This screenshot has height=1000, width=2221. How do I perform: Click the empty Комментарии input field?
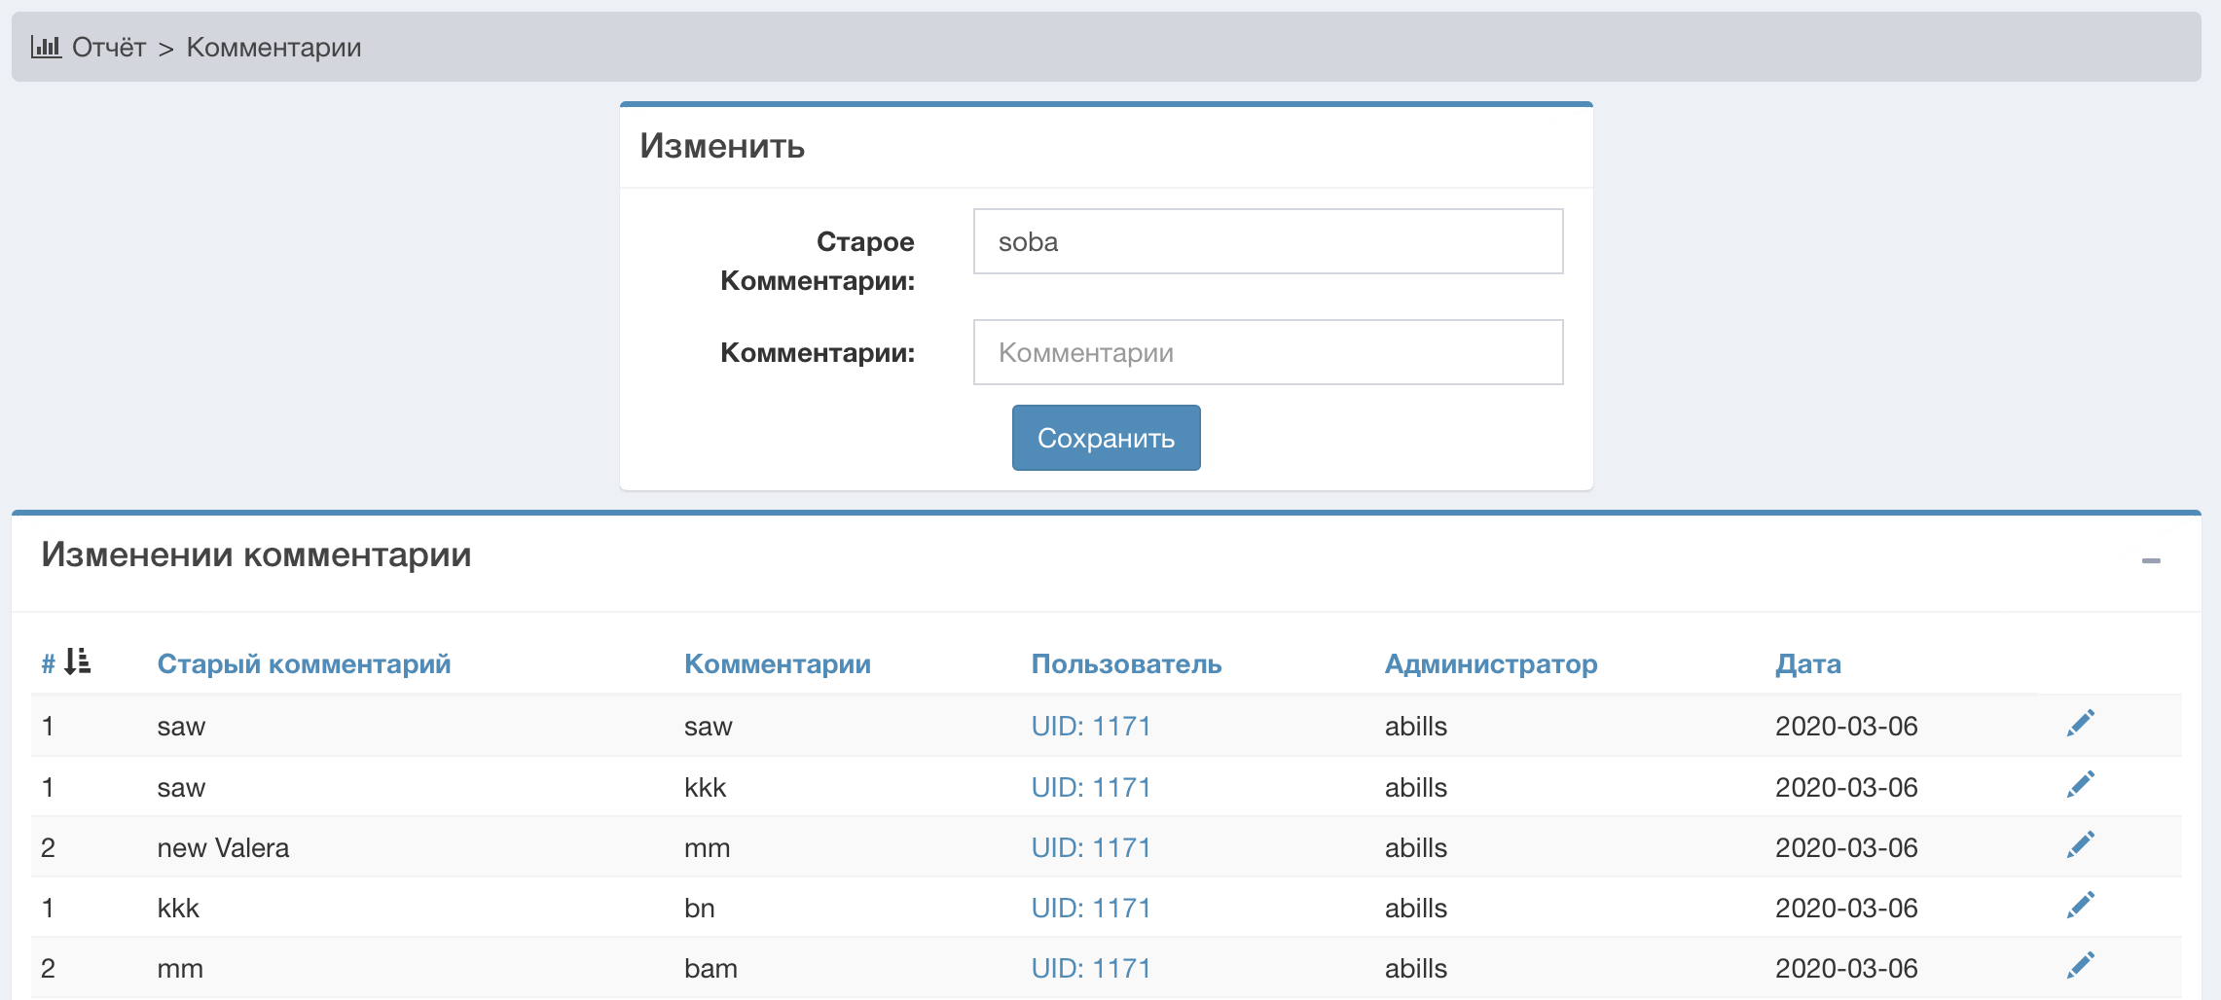pyautogui.click(x=1267, y=352)
